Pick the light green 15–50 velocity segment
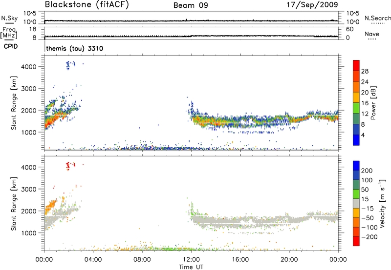Viewport: 391px width, 270px height. 356,194
